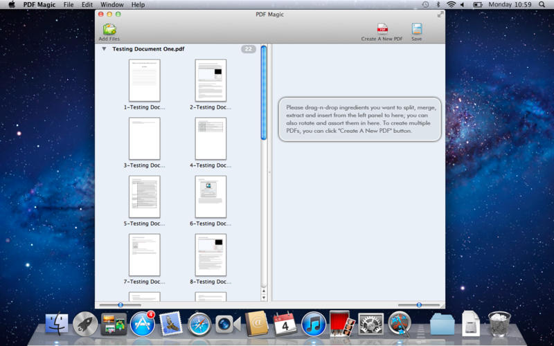Adjust the right panel thumbnail size slider
The height and width of the screenshot is (346, 554).
(x=419, y=304)
